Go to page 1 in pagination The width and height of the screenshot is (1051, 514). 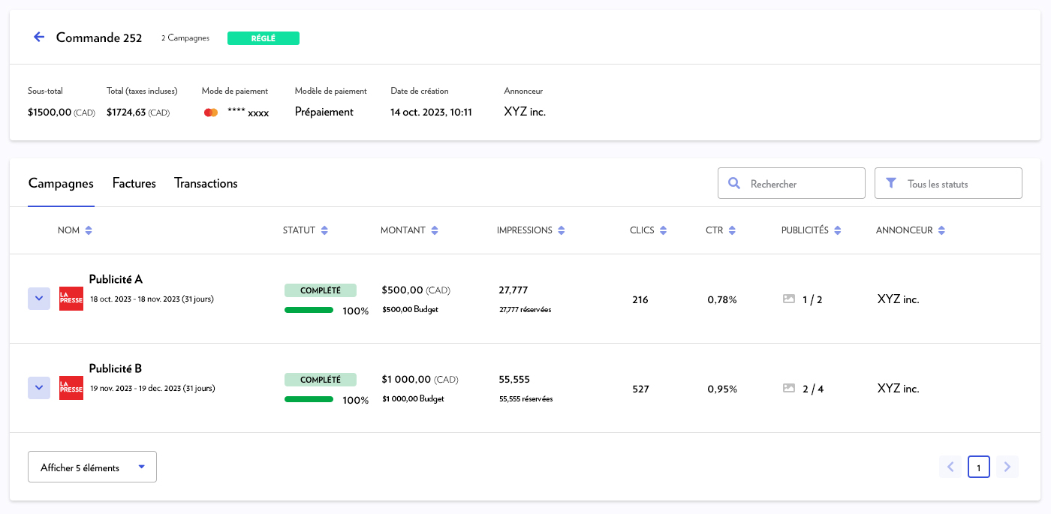click(x=978, y=467)
